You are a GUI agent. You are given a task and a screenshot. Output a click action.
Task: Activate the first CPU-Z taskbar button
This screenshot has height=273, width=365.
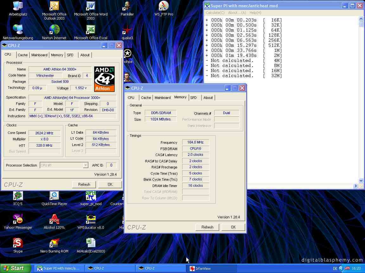coord(110,268)
